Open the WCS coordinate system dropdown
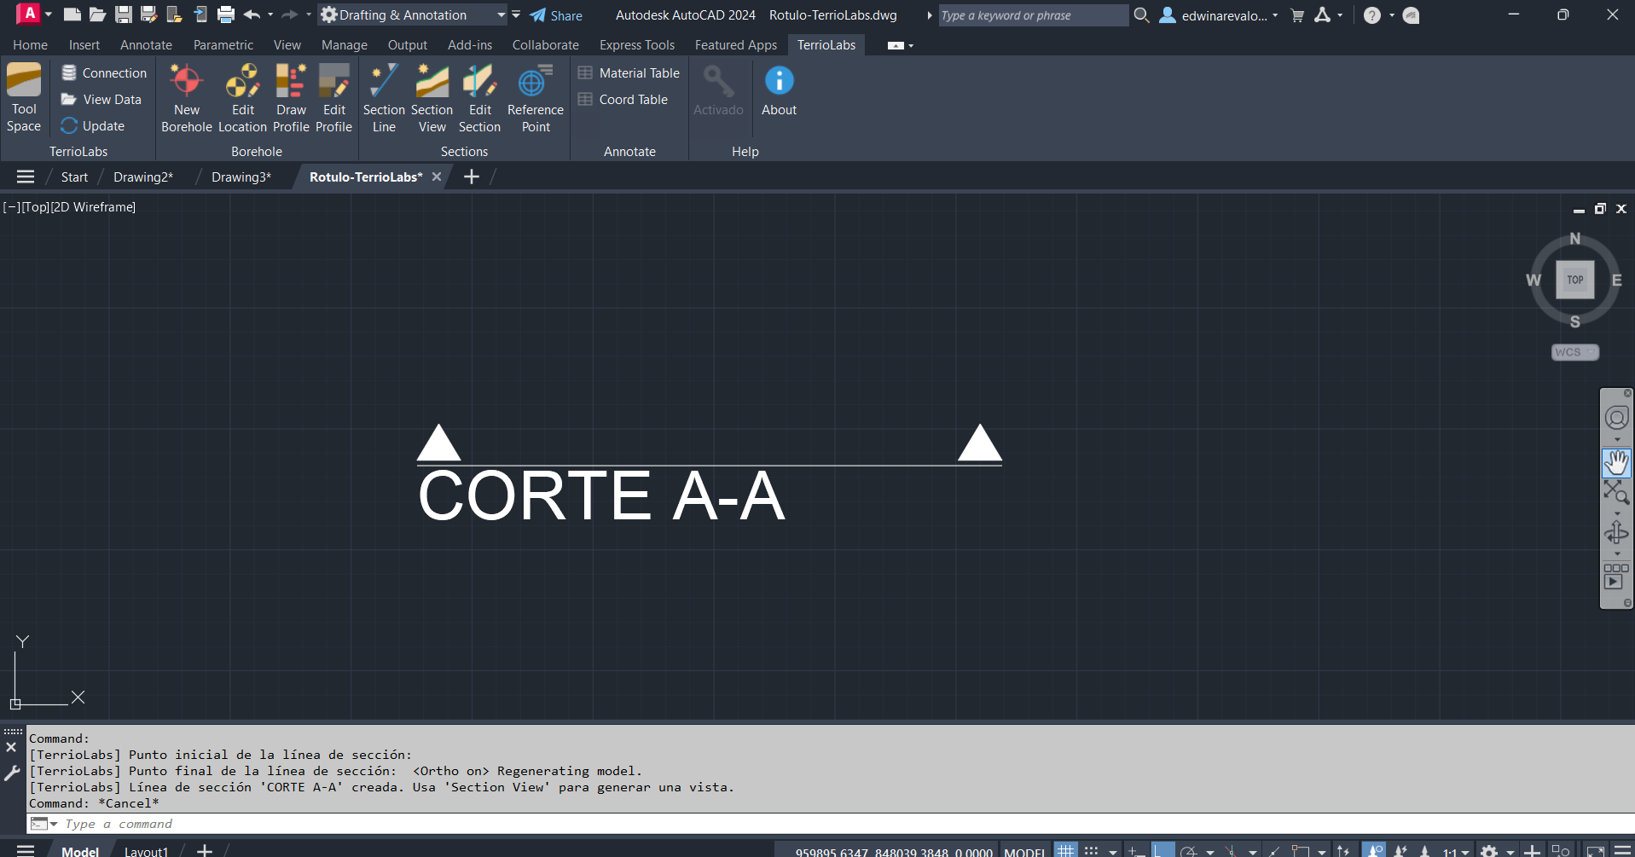The height and width of the screenshot is (857, 1635). click(1574, 352)
